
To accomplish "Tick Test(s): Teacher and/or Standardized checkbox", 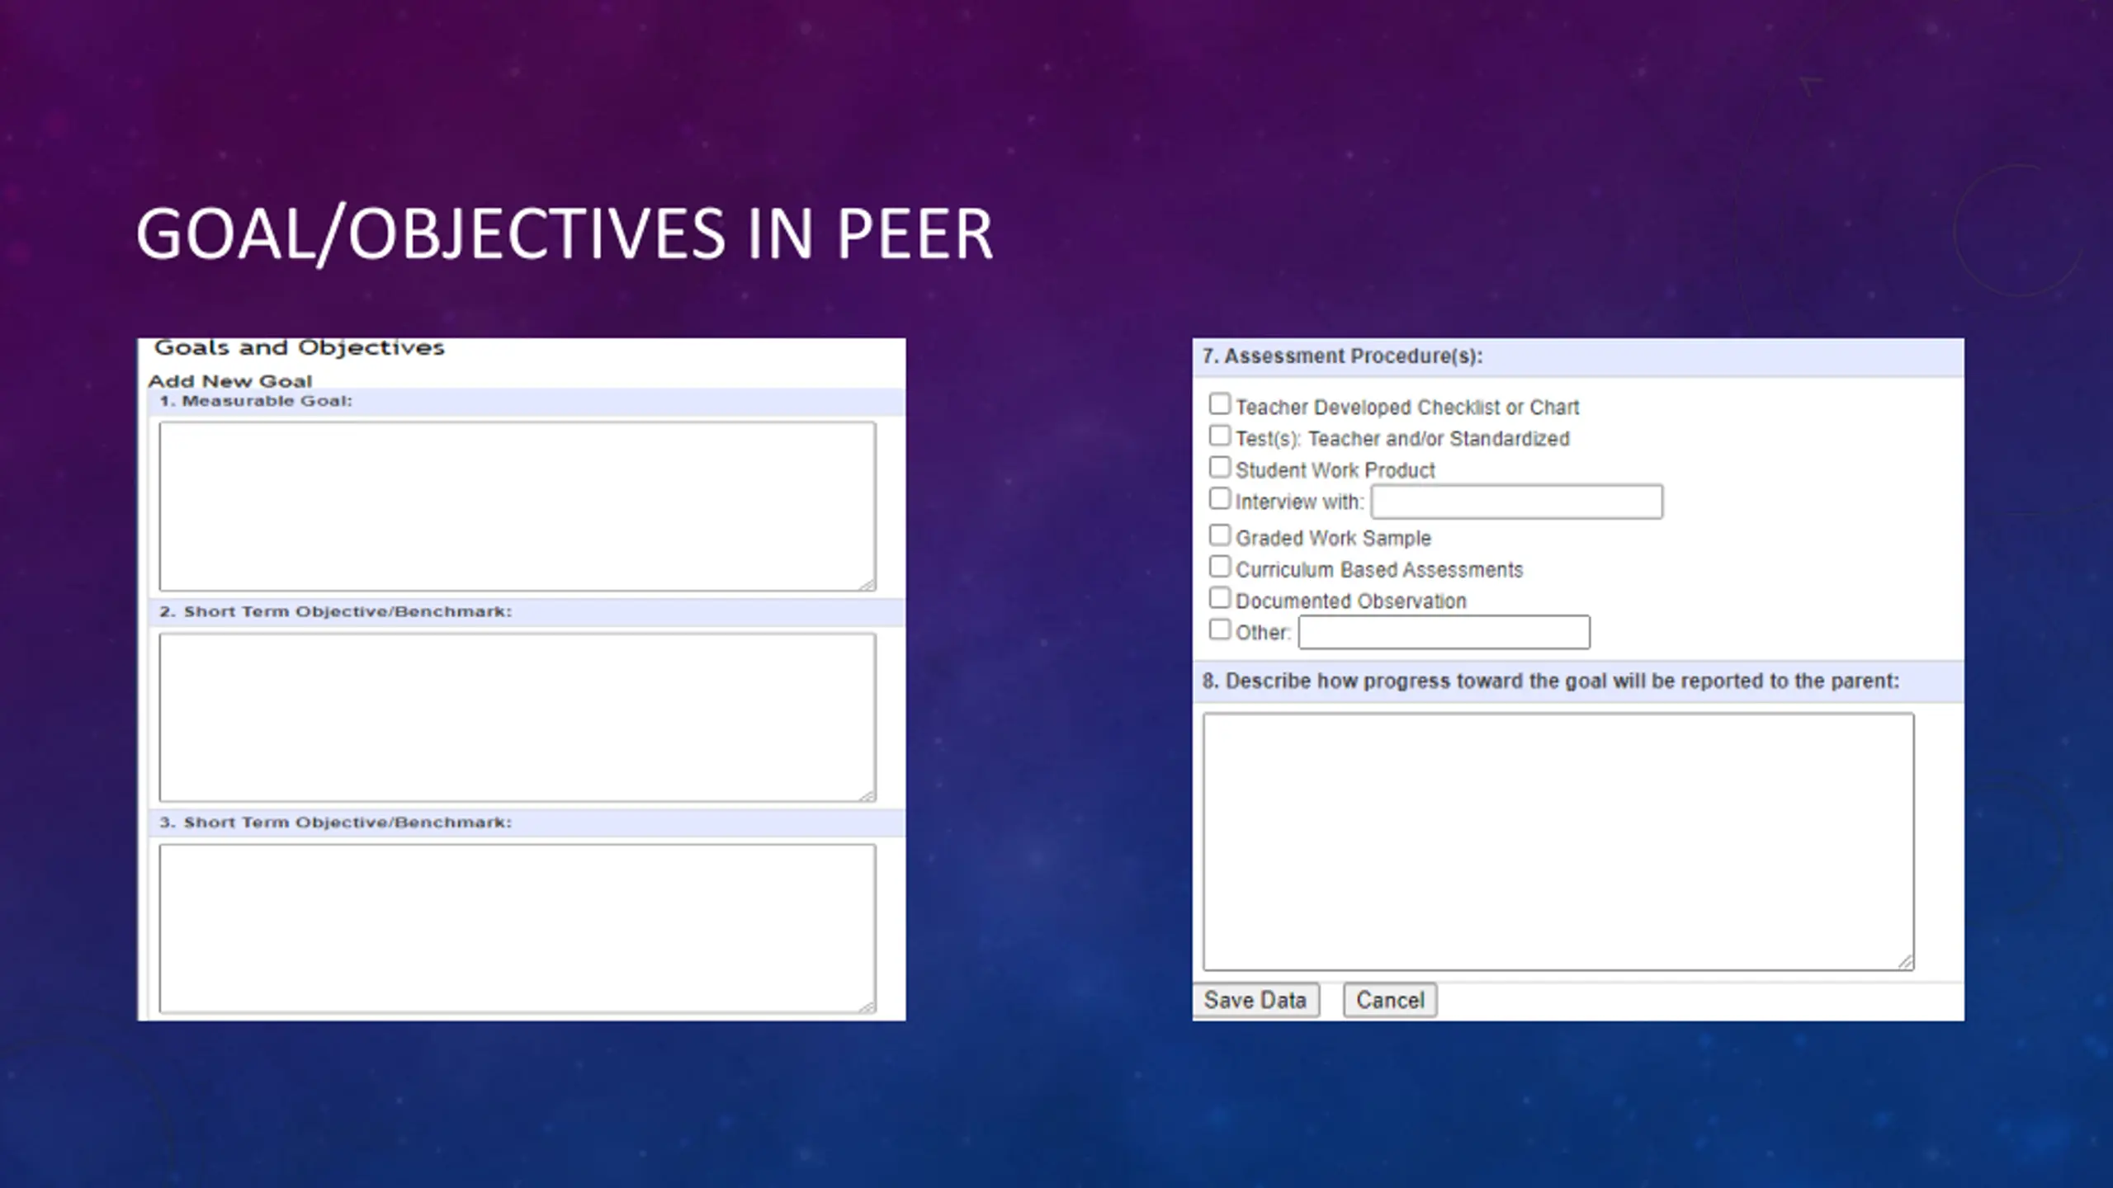I will (x=1219, y=436).
